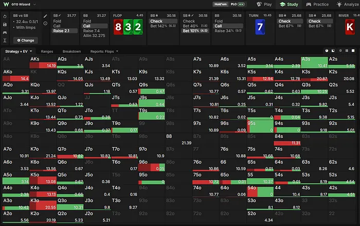The height and width of the screenshot is (226, 360).
Task: Open the Play tab
Action: tap(264, 4)
